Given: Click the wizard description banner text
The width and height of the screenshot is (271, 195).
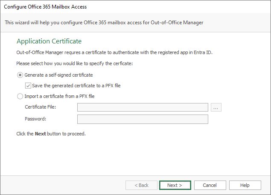Looking at the screenshot, I should coord(104,23).
